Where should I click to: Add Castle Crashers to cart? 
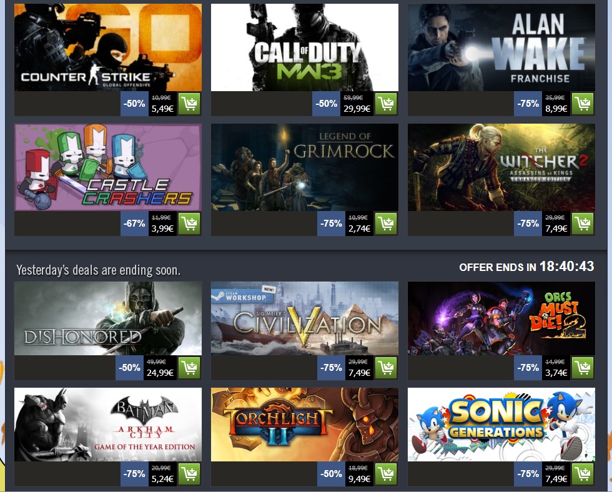189,224
